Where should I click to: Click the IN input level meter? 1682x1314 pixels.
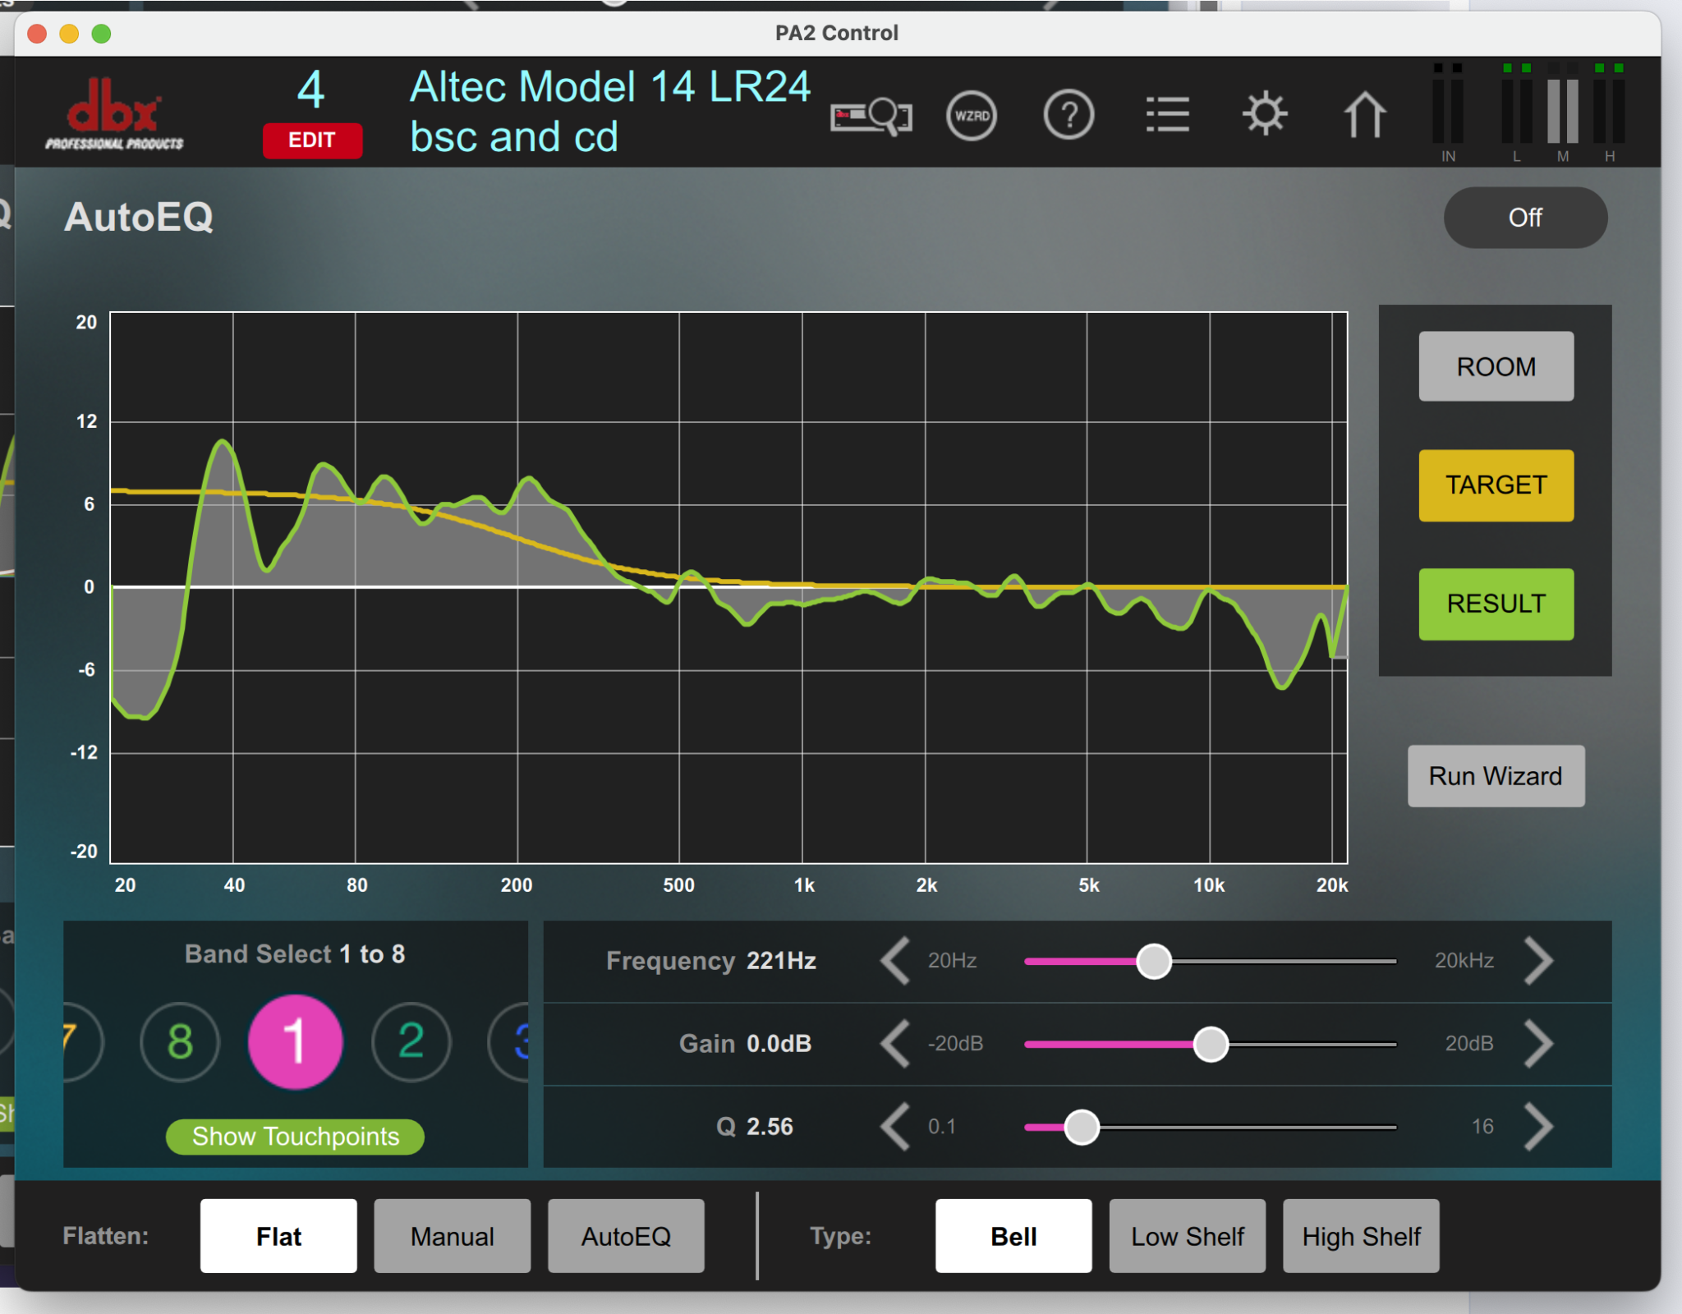(x=1448, y=113)
